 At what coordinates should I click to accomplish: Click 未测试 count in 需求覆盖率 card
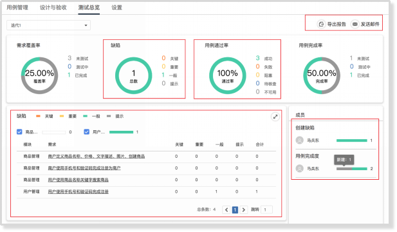pos(69,58)
